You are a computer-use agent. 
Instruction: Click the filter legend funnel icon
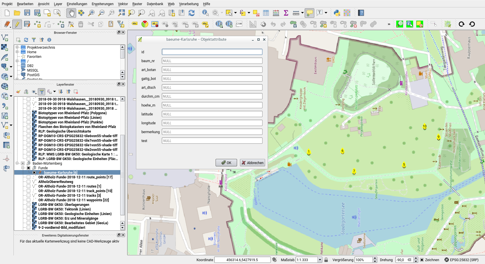[x=42, y=92]
